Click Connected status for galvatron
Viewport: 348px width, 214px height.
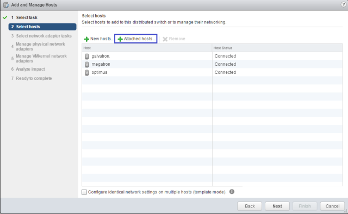coord(225,56)
